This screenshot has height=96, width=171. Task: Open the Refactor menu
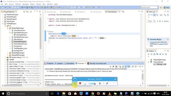(x=18, y=4)
